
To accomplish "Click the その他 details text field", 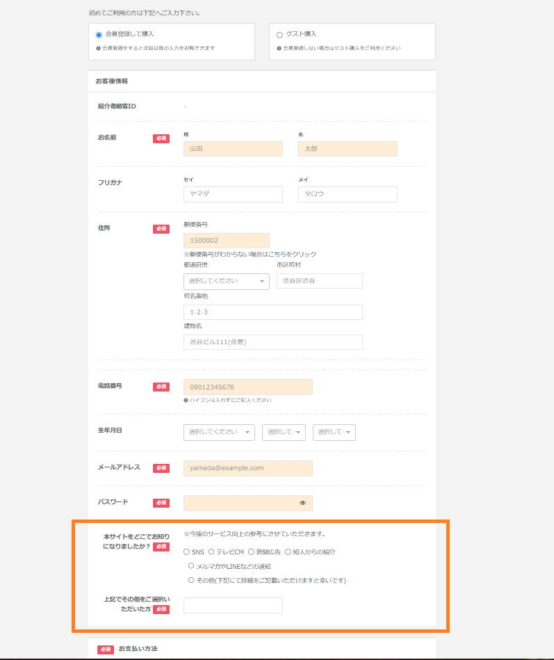I will [x=233, y=606].
